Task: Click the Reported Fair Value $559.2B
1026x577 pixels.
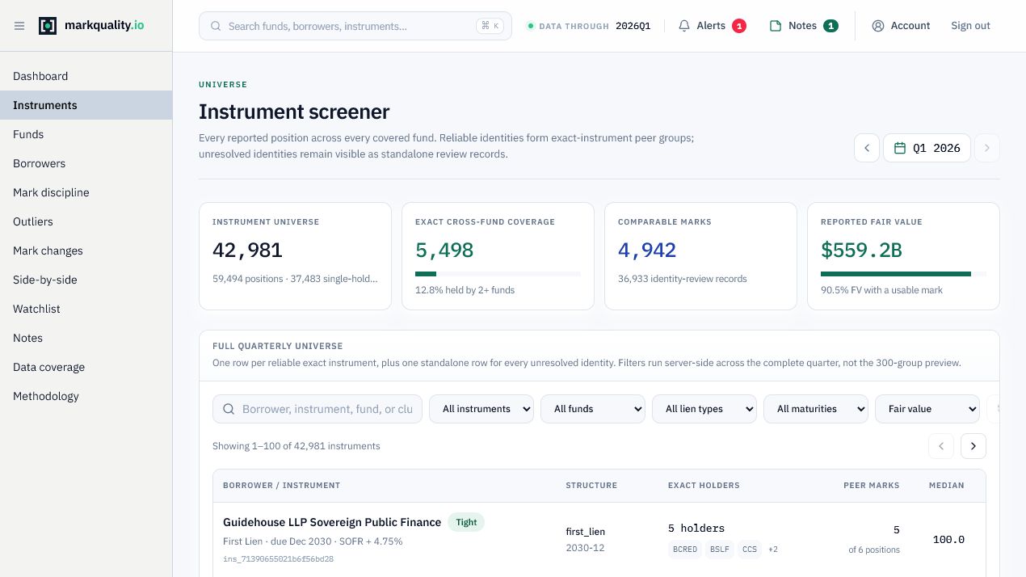Action: [x=861, y=251]
